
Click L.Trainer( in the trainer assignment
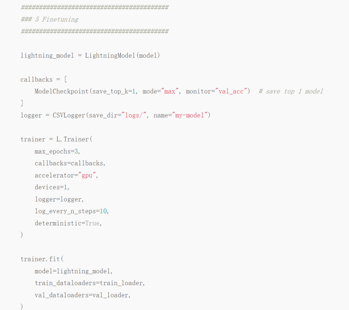74,139
